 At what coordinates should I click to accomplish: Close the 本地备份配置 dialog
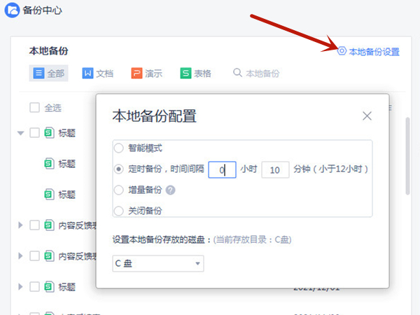click(x=367, y=115)
